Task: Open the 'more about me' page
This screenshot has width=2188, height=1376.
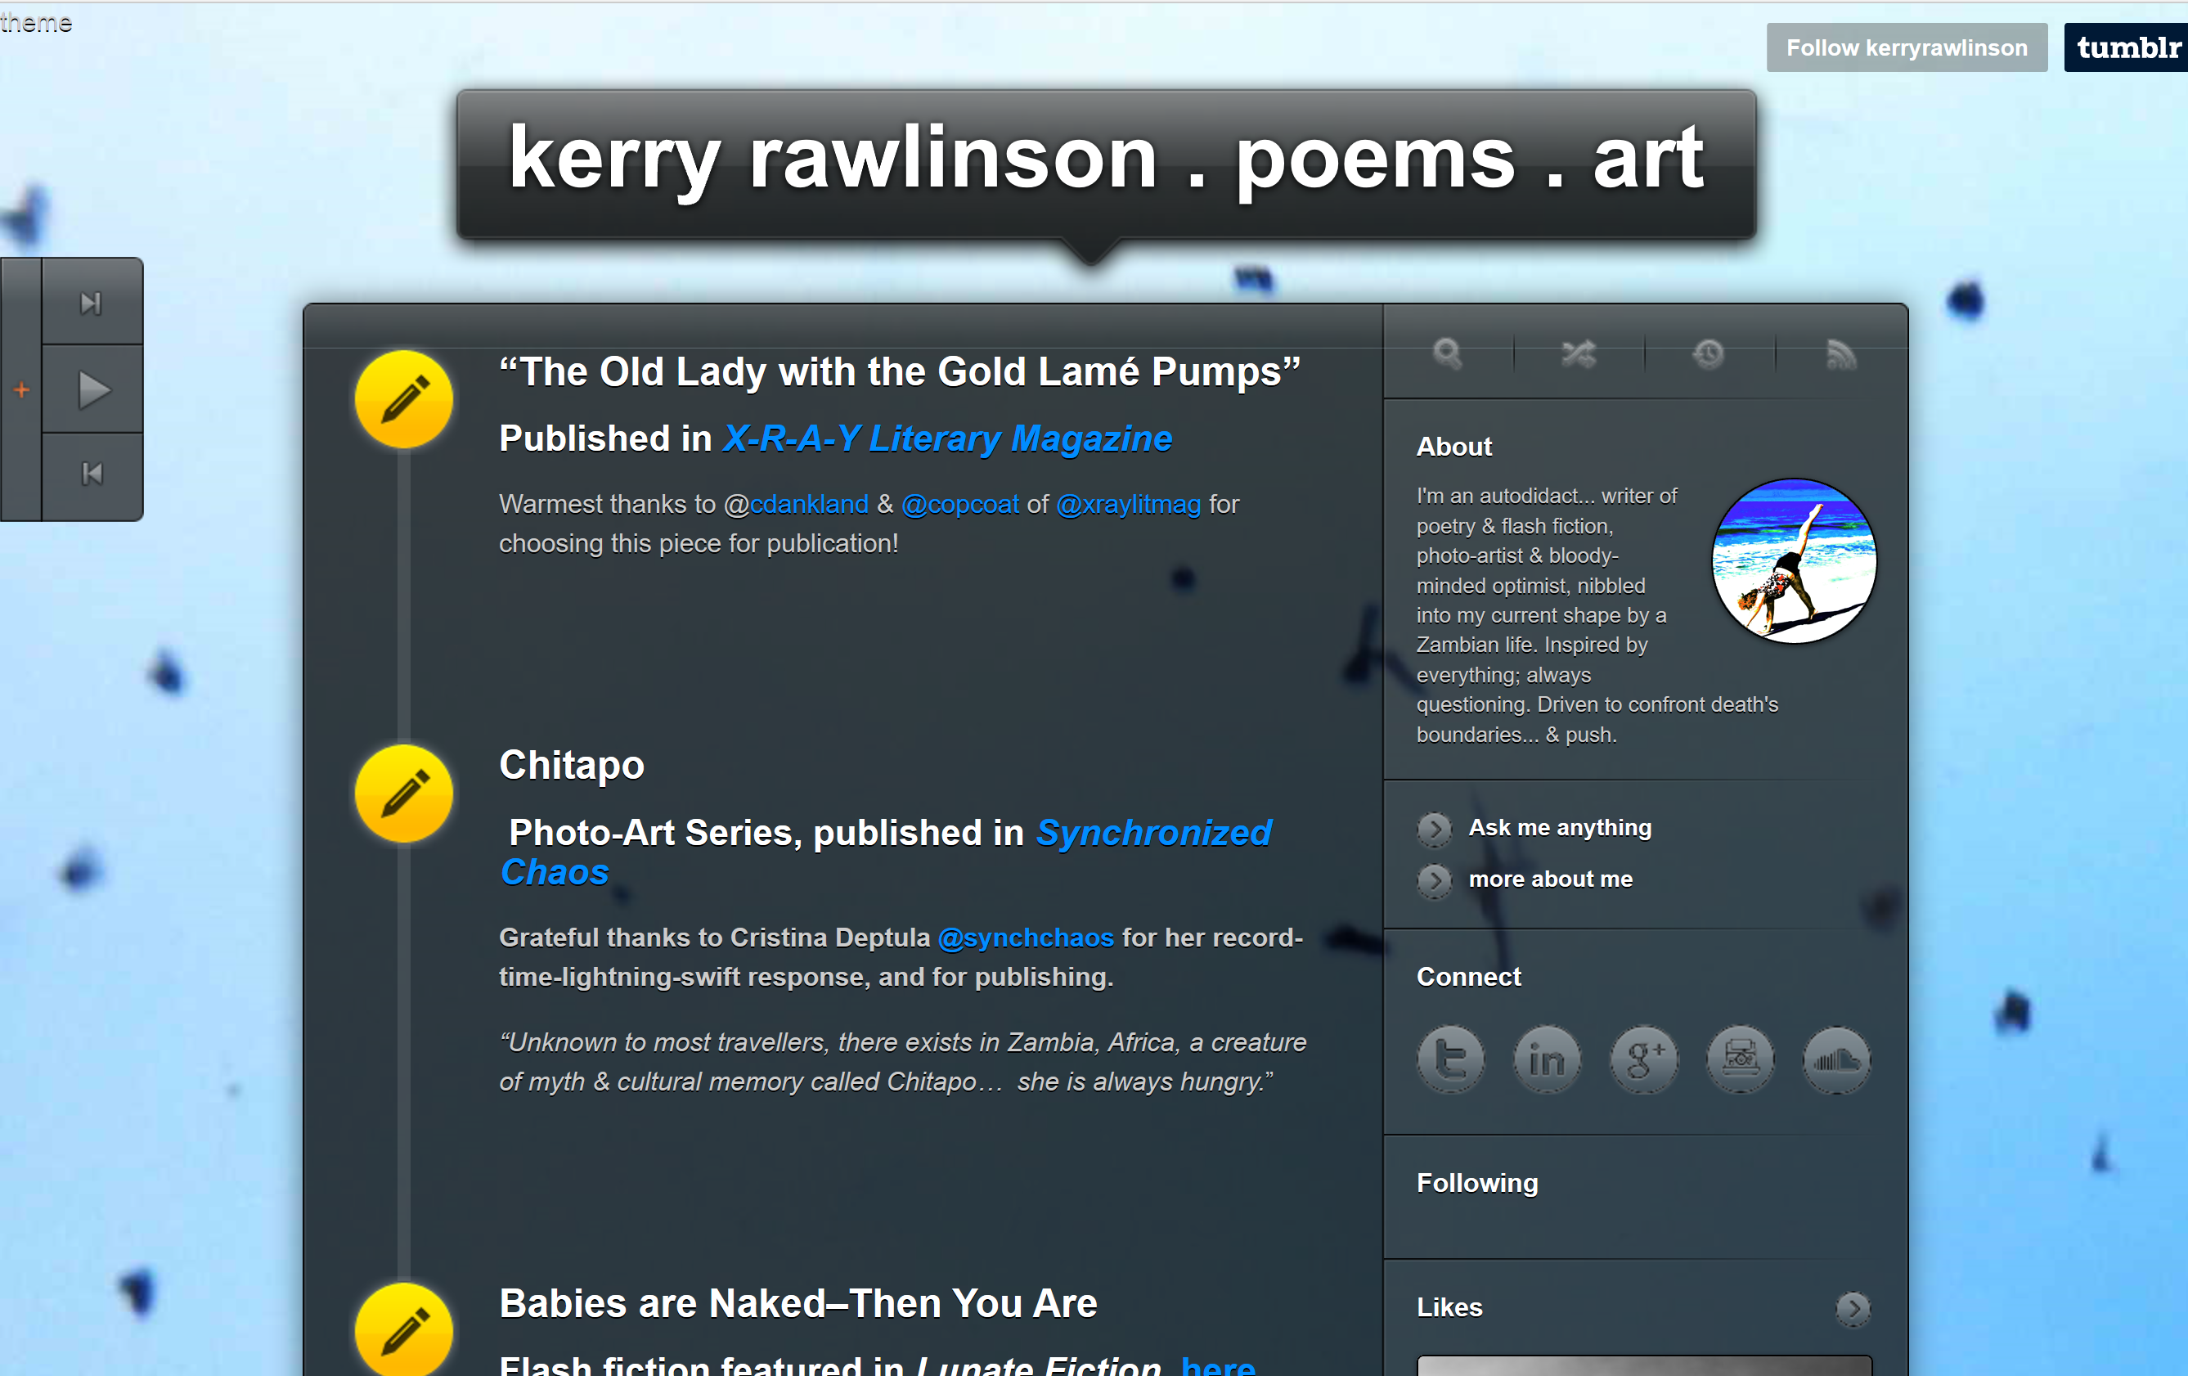Action: (x=1550, y=878)
